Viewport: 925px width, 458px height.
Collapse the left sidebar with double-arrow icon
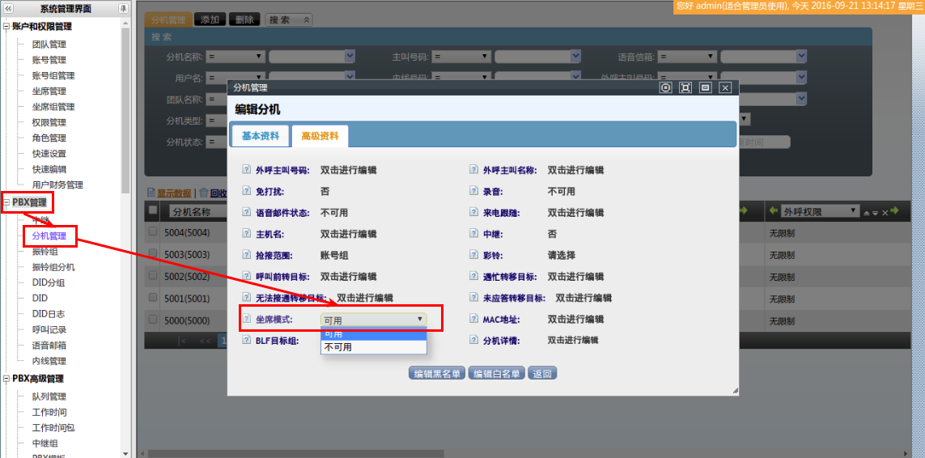point(8,9)
